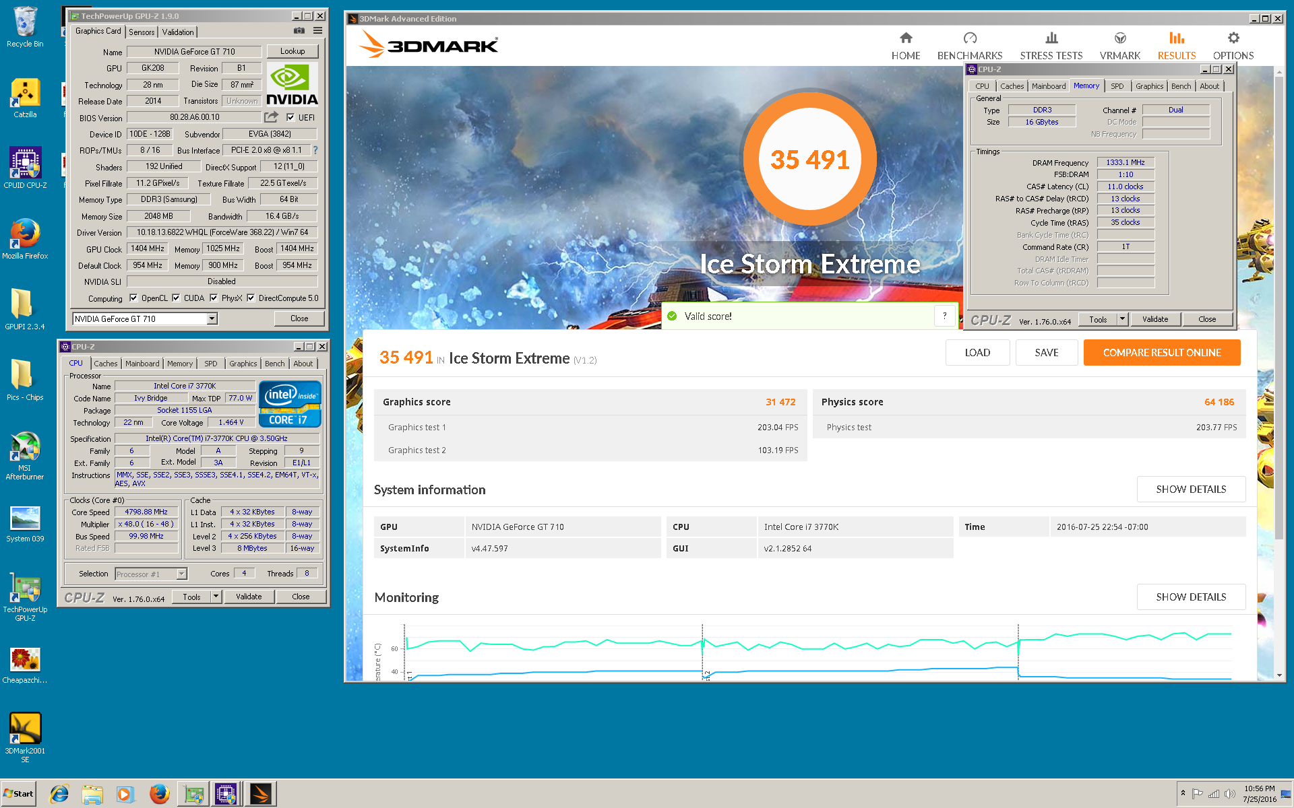Switch to the Validation tab in GPU-Z
1294x808 pixels.
pyautogui.click(x=178, y=32)
